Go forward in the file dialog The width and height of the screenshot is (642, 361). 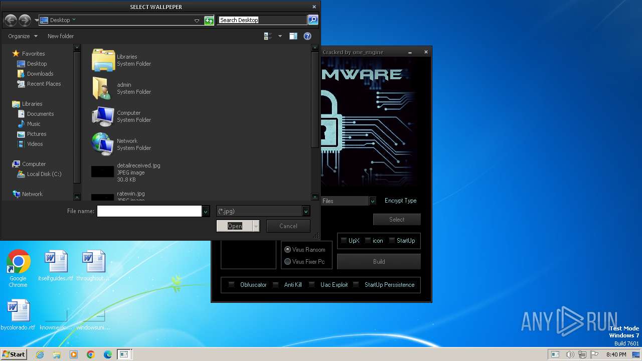[x=25, y=20]
